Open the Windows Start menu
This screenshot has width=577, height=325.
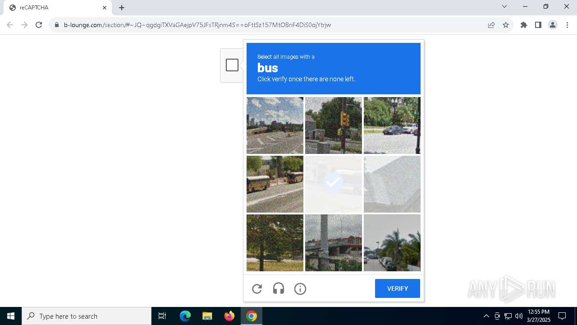11,316
